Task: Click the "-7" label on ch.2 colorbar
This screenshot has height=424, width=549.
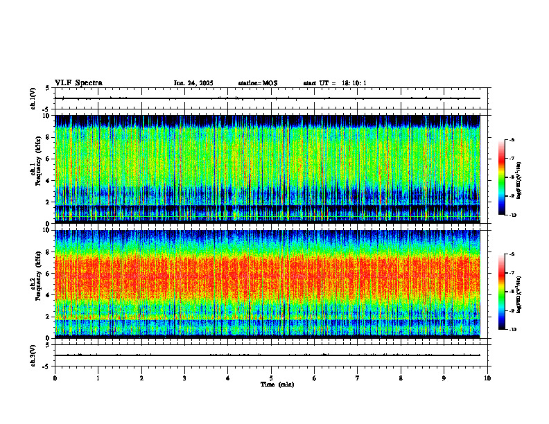Action: click(x=511, y=273)
